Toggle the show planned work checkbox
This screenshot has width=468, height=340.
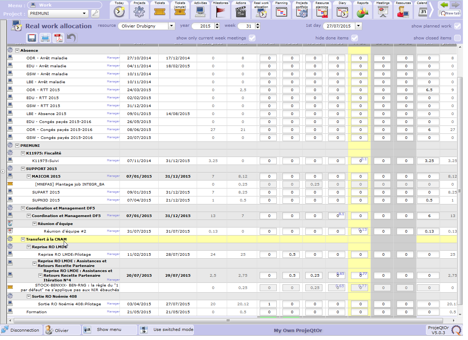pos(457,26)
